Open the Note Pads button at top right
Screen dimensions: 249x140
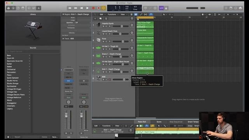pos(231,8)
